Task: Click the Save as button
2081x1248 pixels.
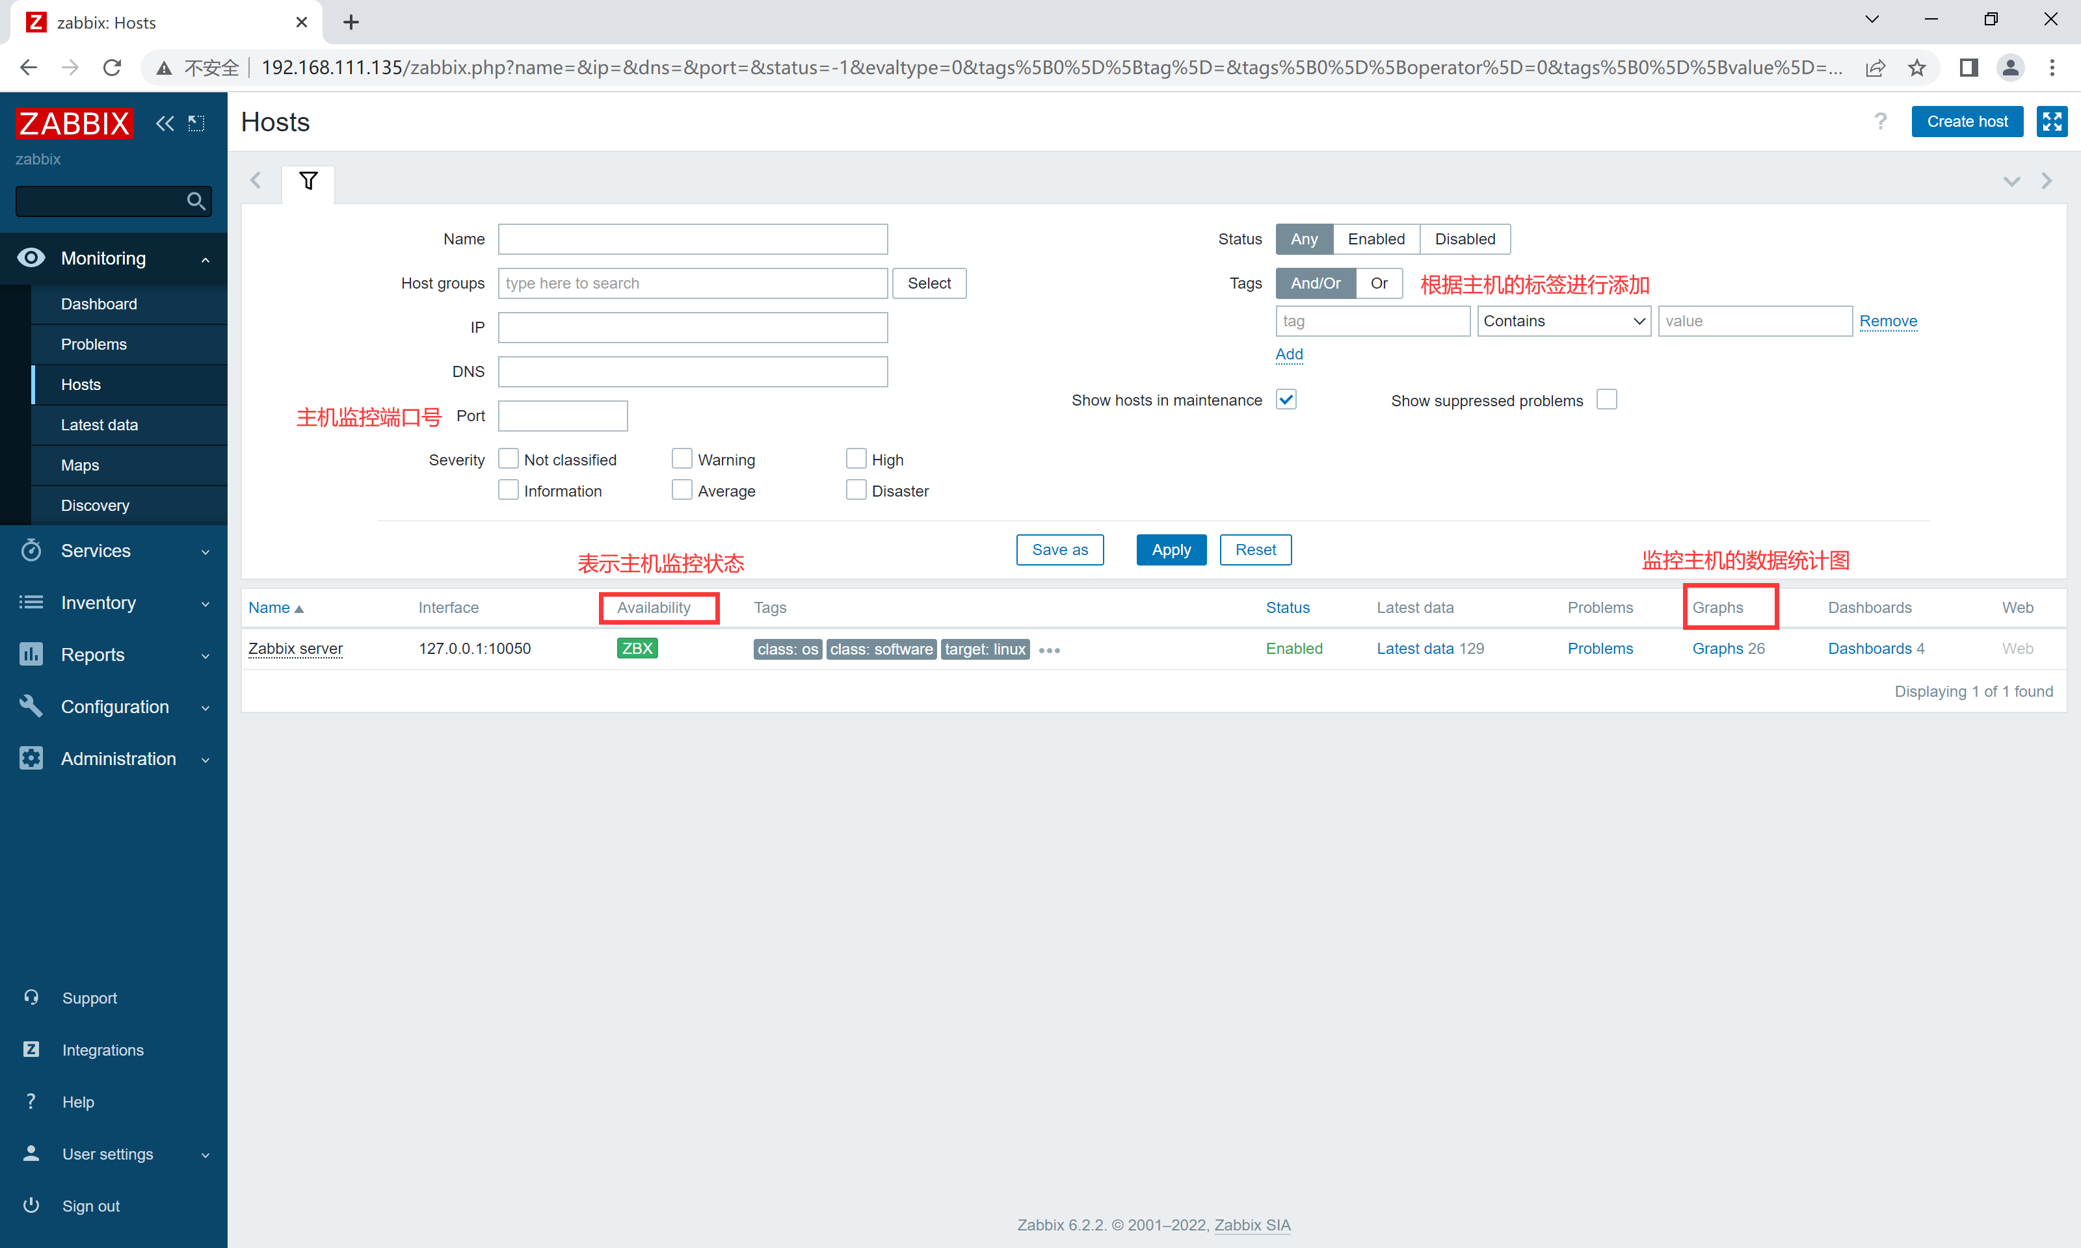Action: (1060, 550)
